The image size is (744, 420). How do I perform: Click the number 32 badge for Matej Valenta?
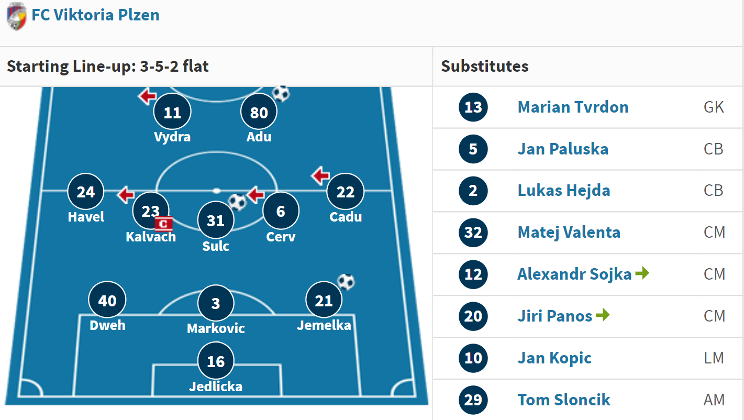[473, 233]
